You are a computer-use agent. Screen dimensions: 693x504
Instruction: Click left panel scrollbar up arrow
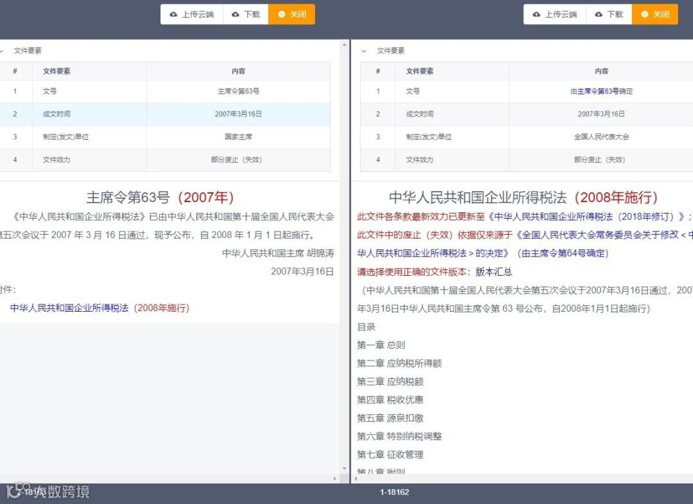345,45
